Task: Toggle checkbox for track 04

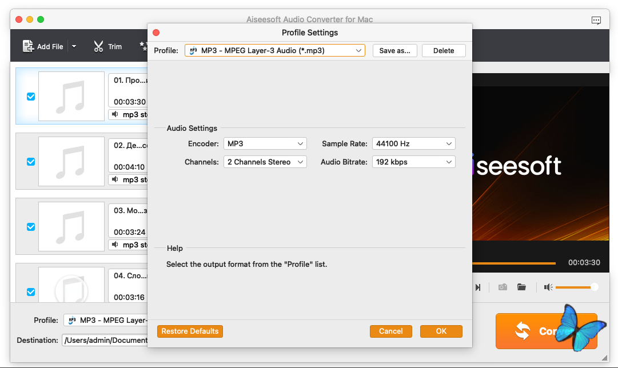Action: coord(31,291)
